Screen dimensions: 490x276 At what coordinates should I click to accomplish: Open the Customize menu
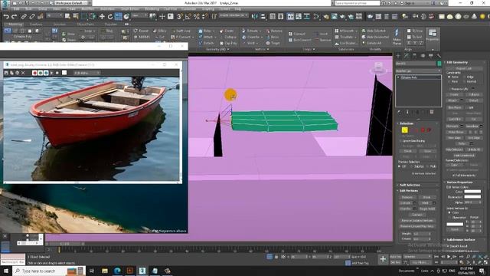pos(188,9)
